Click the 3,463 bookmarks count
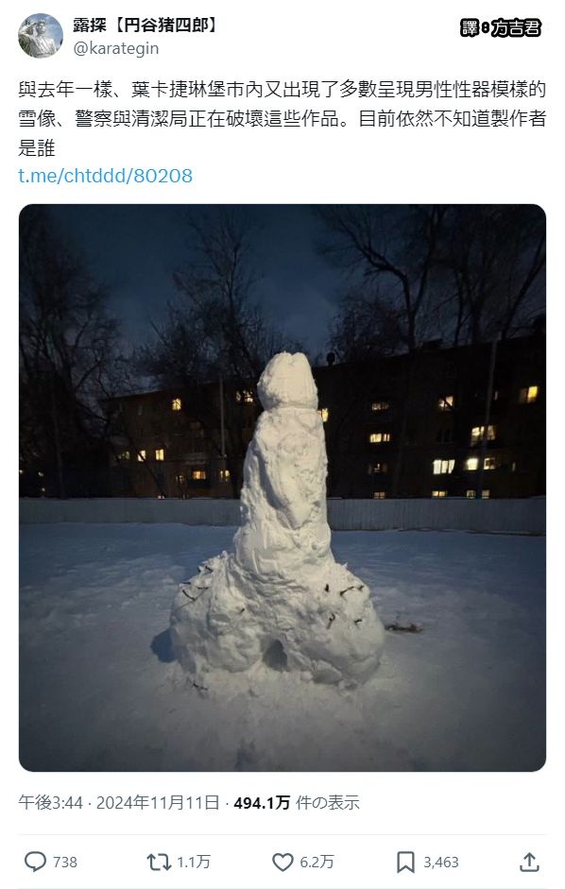 [x=441, y=863]
